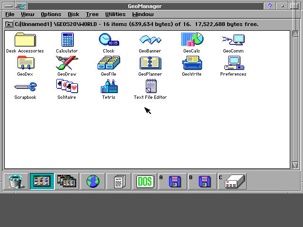Screen dimensions: 303x227
Task: Click the GeoComm modem icon
Action: 233,40
